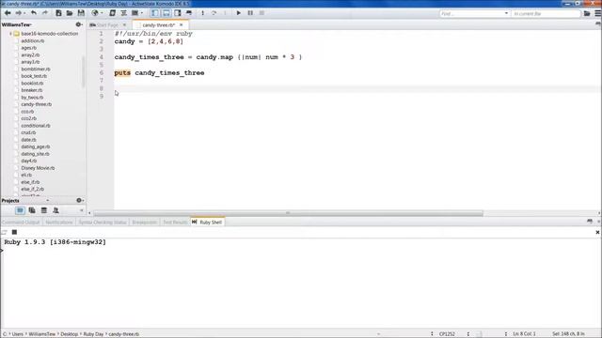Click the folder icon beside the search scope
The height and width of the screenshot is (338, 602).
point(587,13)
